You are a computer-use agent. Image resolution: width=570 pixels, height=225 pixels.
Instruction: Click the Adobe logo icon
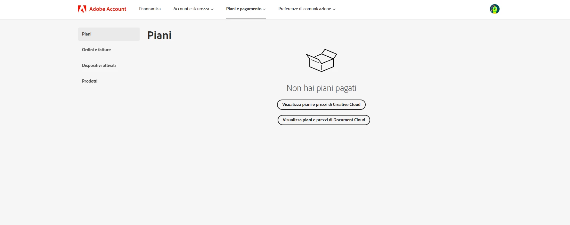(82, 9)
